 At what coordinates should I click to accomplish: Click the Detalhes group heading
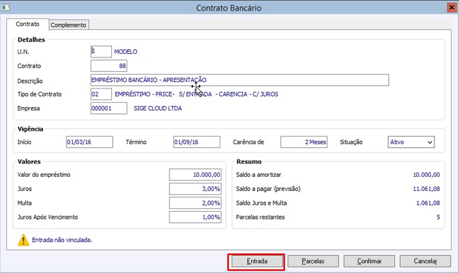(x=31, y=40)
